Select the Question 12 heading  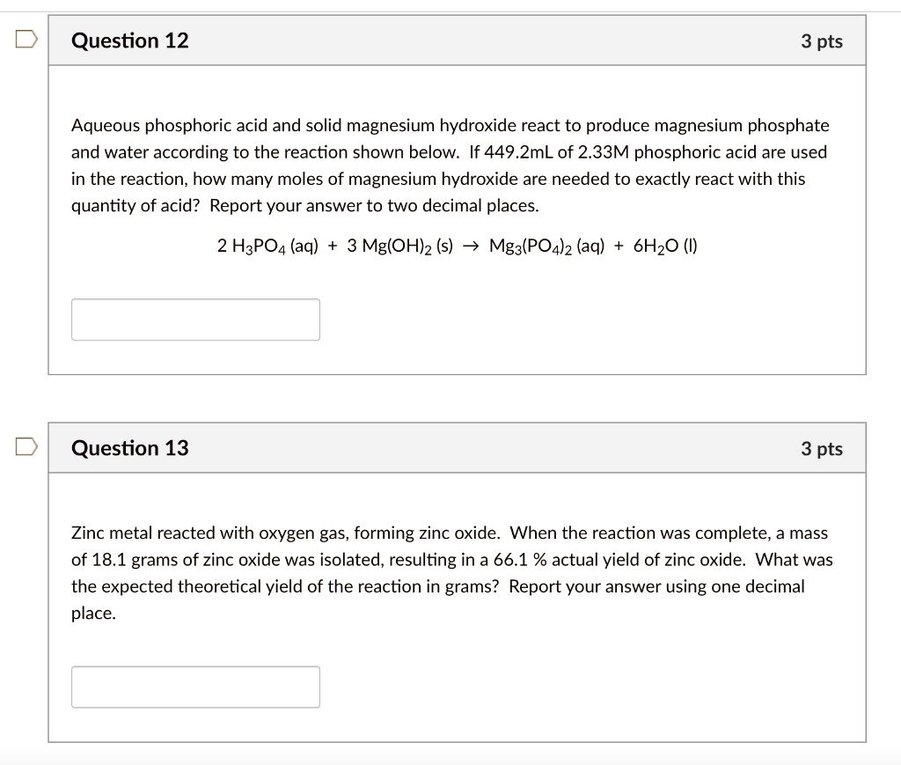coord(129,40)
